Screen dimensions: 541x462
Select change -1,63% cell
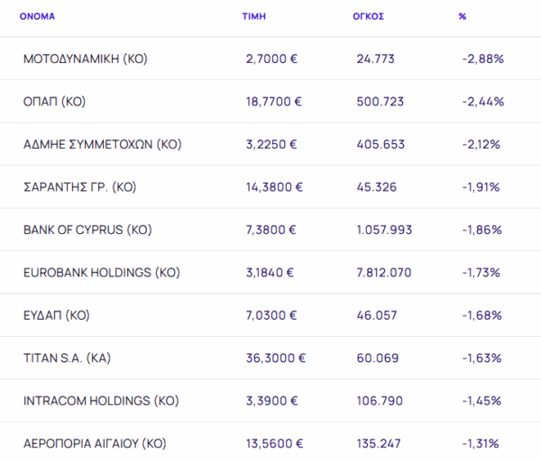tap(481, 358)
